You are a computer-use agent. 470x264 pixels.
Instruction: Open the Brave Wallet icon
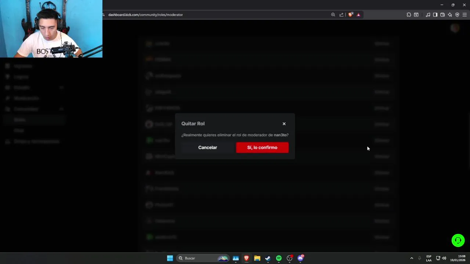tap(442, 15)
